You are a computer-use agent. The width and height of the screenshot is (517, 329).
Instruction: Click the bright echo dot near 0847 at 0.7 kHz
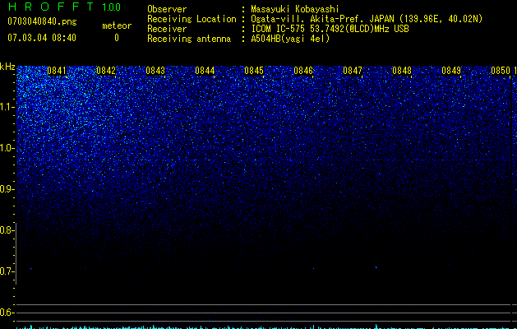click(x=376, y=267)
